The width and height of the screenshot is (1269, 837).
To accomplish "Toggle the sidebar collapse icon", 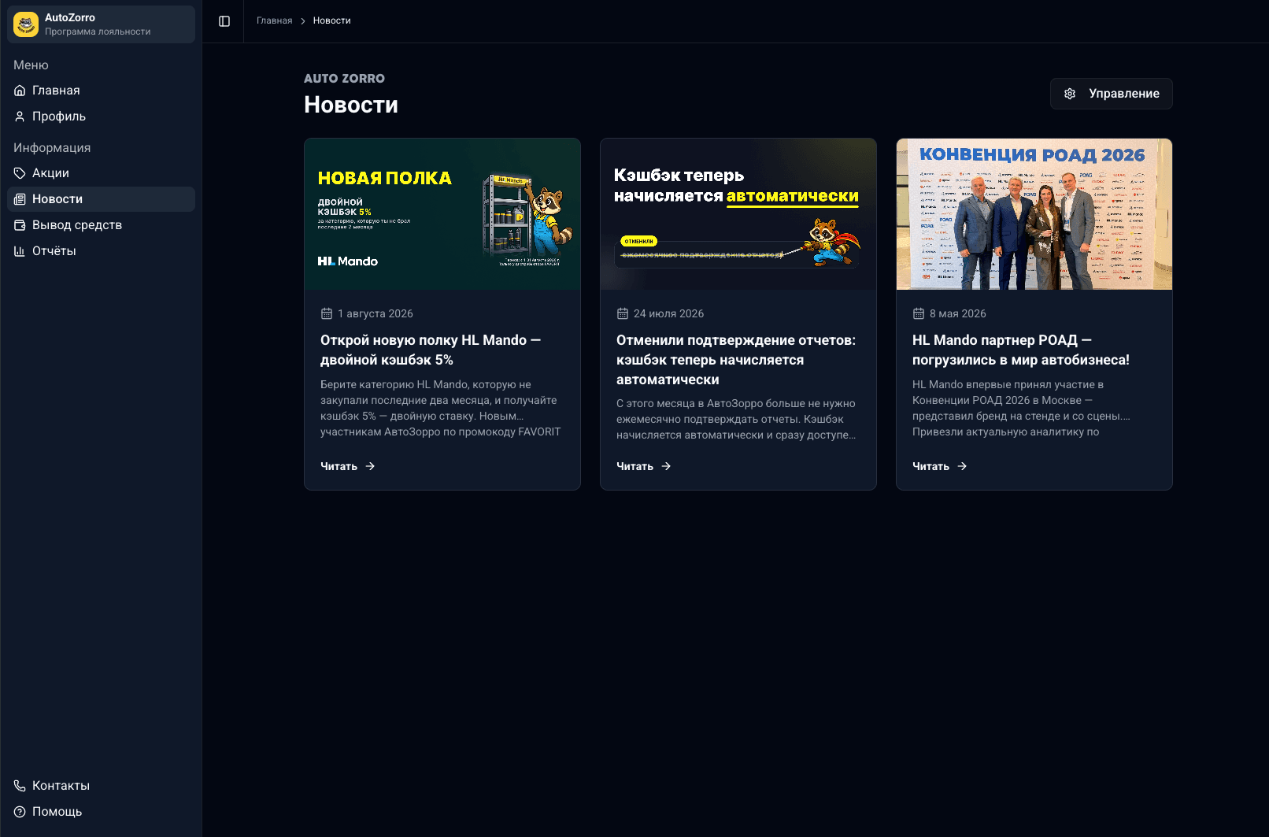I will (x=224, y=21).
